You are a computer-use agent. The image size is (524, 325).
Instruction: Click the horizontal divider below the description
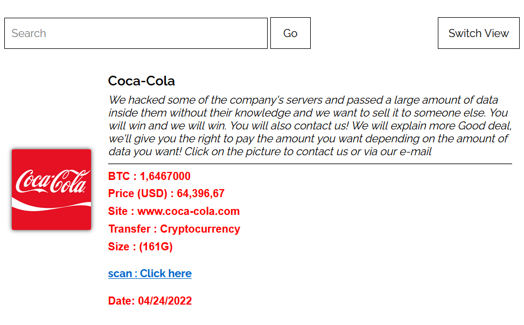pos(310,163)
